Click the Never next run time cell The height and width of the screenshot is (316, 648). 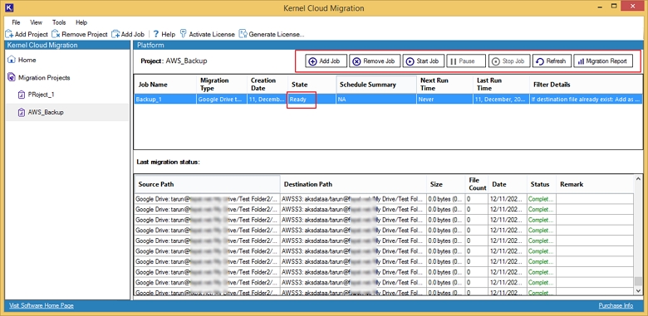coord(444,100)
